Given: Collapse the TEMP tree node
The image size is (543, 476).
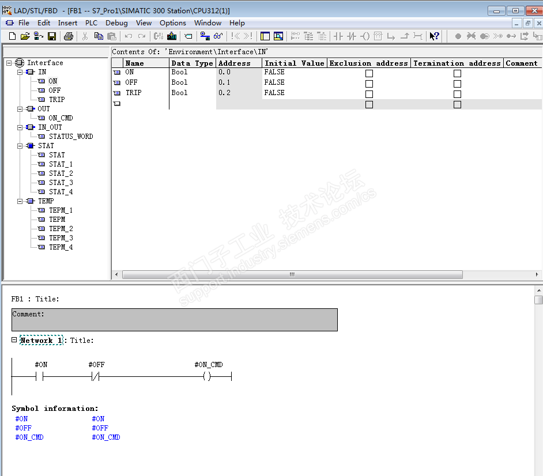Looking at the screenshot, I should pos(20,201).
